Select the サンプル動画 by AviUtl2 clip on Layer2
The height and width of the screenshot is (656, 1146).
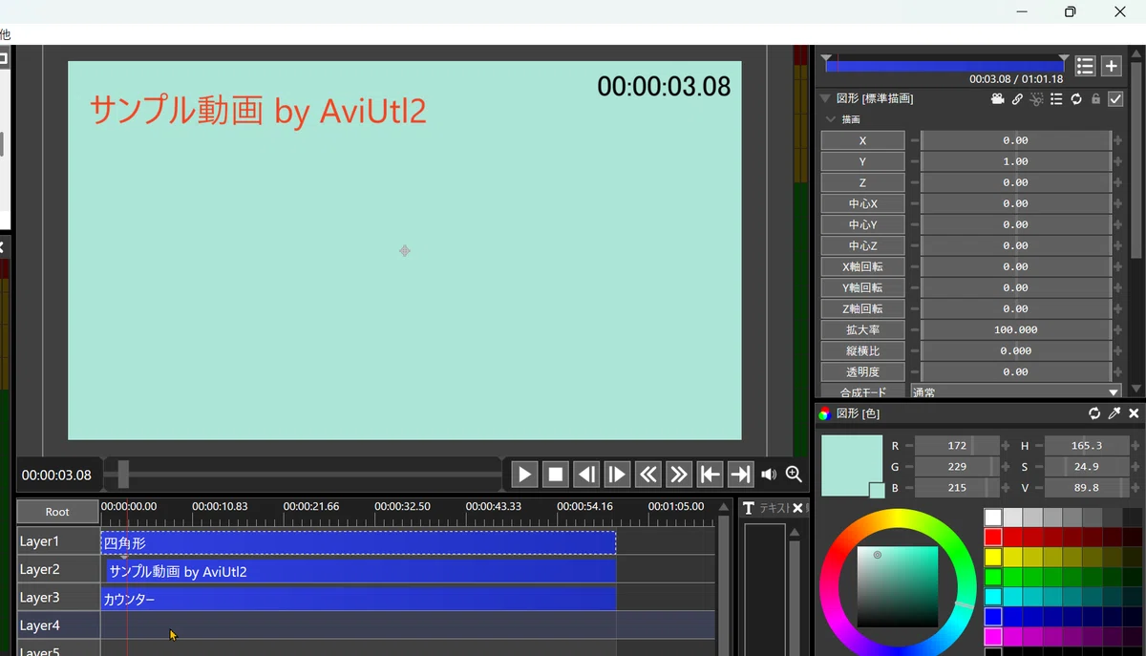click(x=361, y=571)
